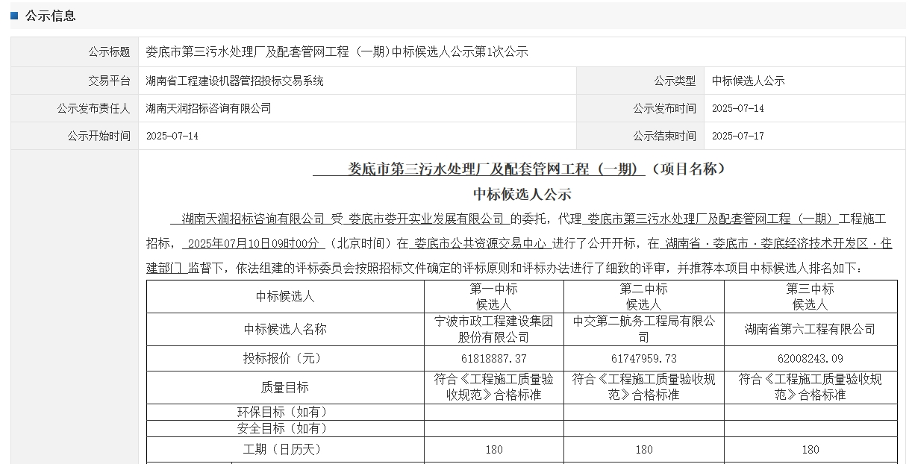Click the underlined 娄底市公共资源交易中心 text
This screenshot has height=464, width=912.
coord(481,243)
